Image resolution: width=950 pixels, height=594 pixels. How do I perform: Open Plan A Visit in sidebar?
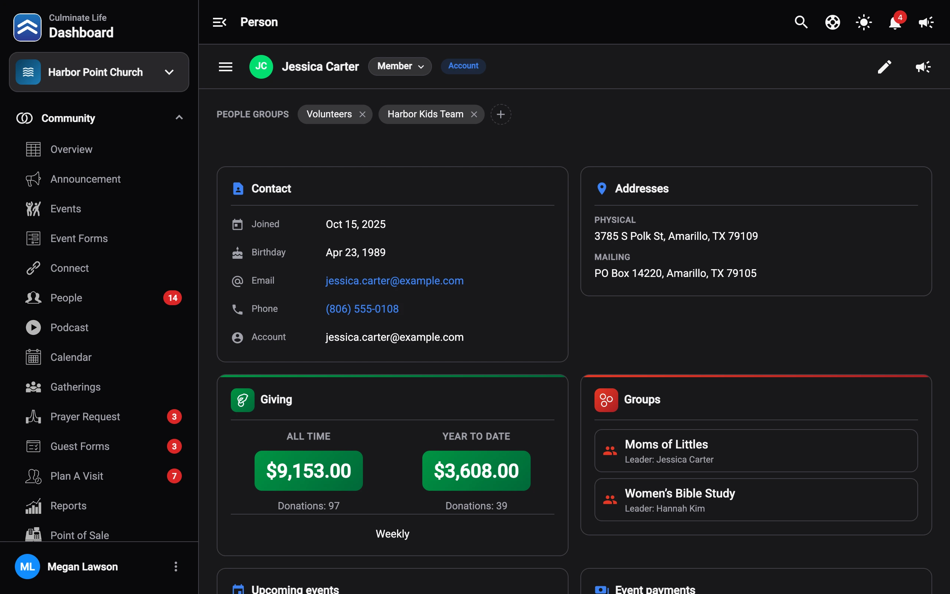[x=99, y=476]
